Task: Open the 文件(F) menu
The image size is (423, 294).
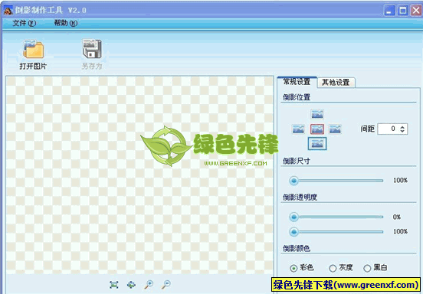Action: coord(25,23)
